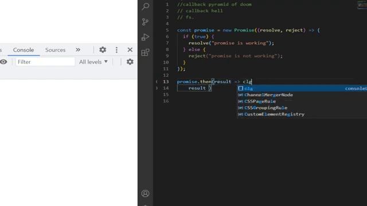
Task: Open the Source Control view
Action: click(145, 22)
